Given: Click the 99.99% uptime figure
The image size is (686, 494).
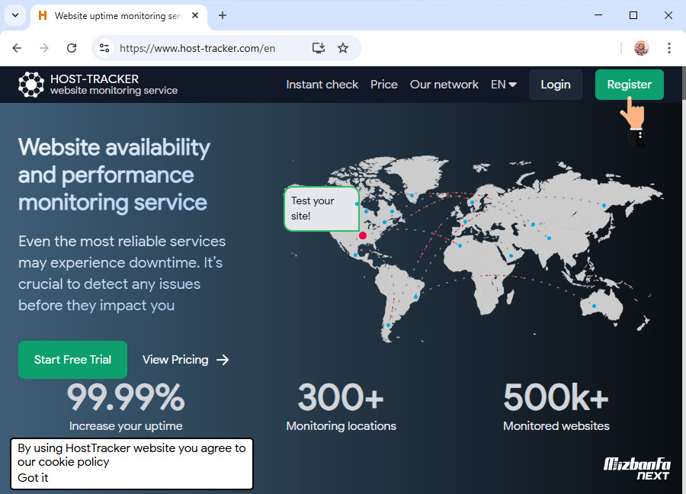Looking at the screenshot, I should [126, 397].
